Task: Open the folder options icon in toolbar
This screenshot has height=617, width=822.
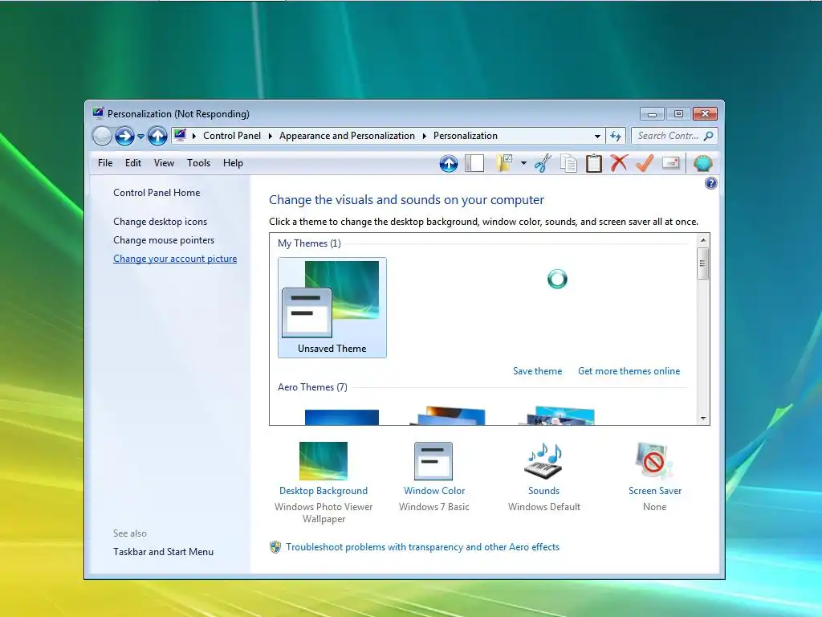Action: [504, 163]
